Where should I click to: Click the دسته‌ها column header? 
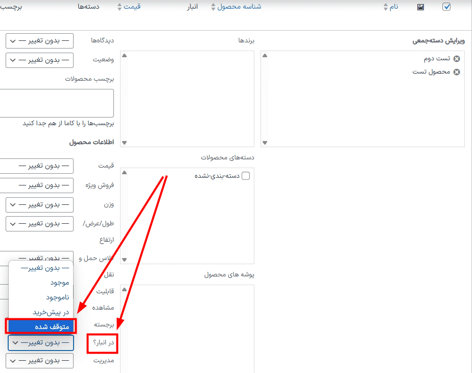[88, 7]
